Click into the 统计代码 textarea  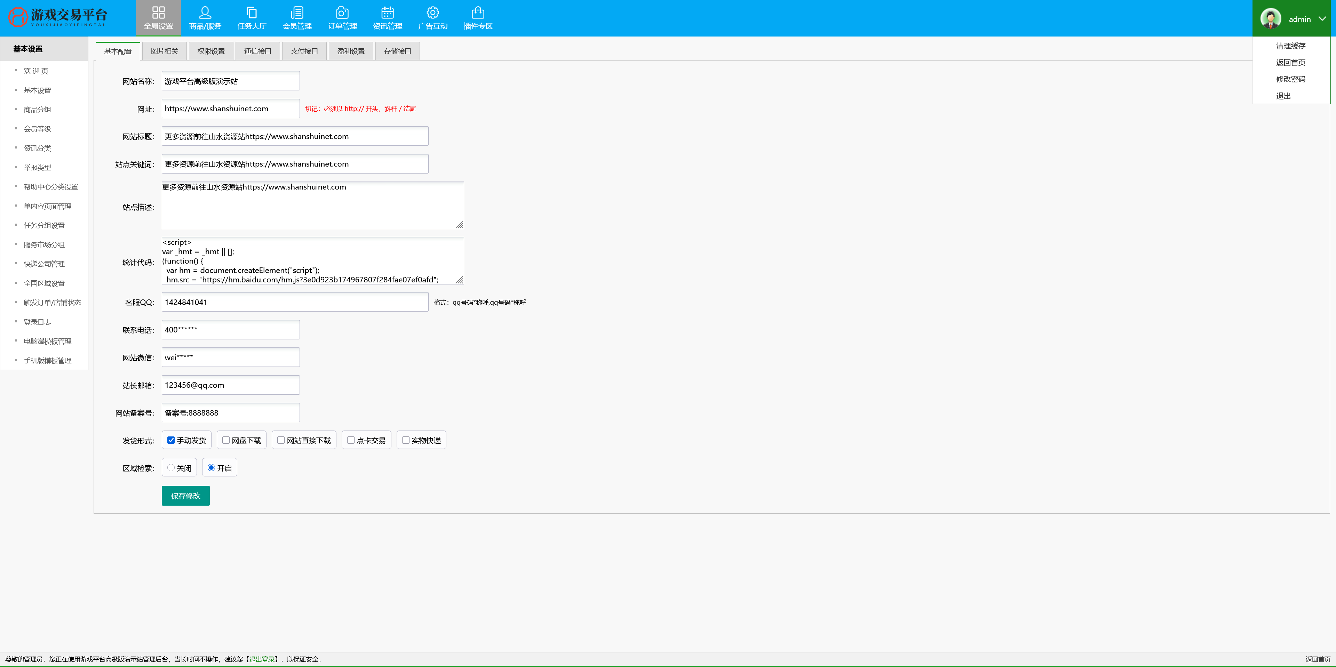tap(313, 261)
